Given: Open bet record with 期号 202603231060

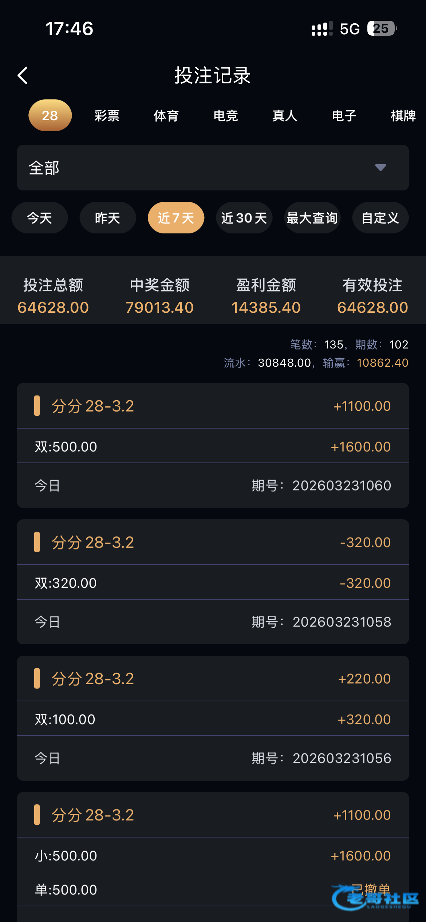Looking at the screenshot, I should [213, 485].
